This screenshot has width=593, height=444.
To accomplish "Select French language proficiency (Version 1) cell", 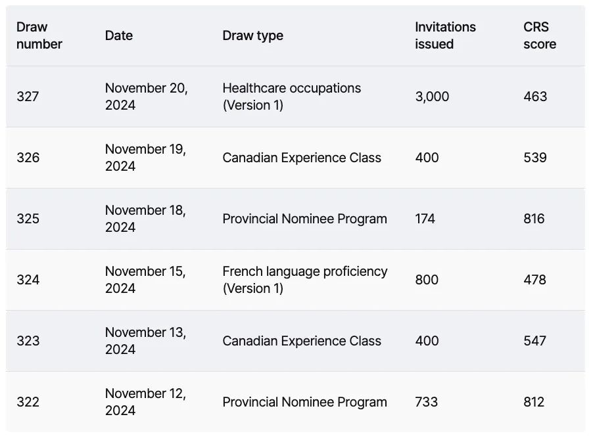I will pos(305,280).
